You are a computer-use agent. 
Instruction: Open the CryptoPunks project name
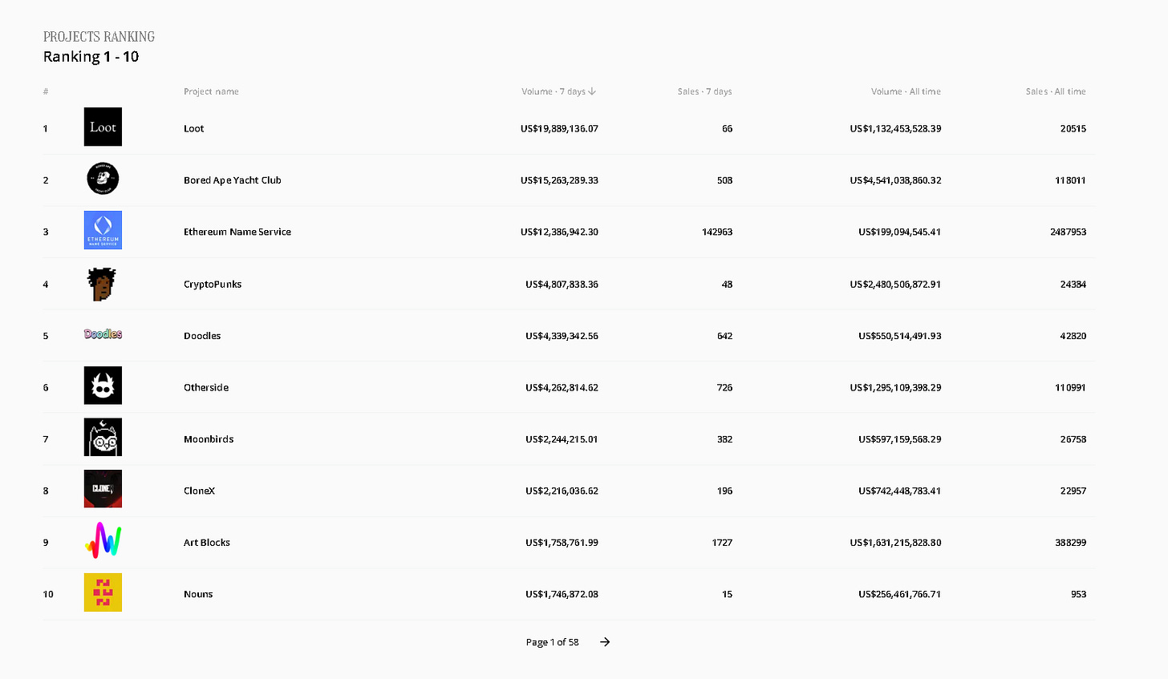(213, 284)
